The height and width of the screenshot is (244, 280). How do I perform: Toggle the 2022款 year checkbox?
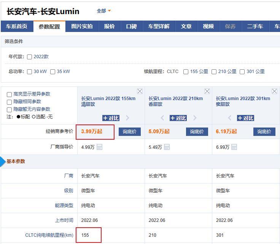[29, 57]
